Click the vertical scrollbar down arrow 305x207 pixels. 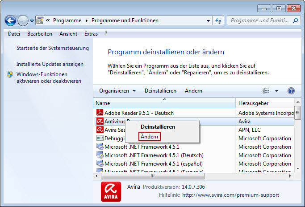point(298,169)
